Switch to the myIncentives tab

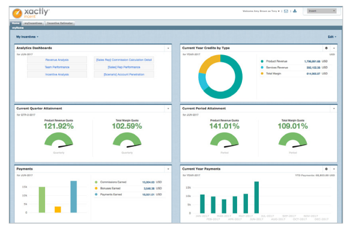click(34, 23)
